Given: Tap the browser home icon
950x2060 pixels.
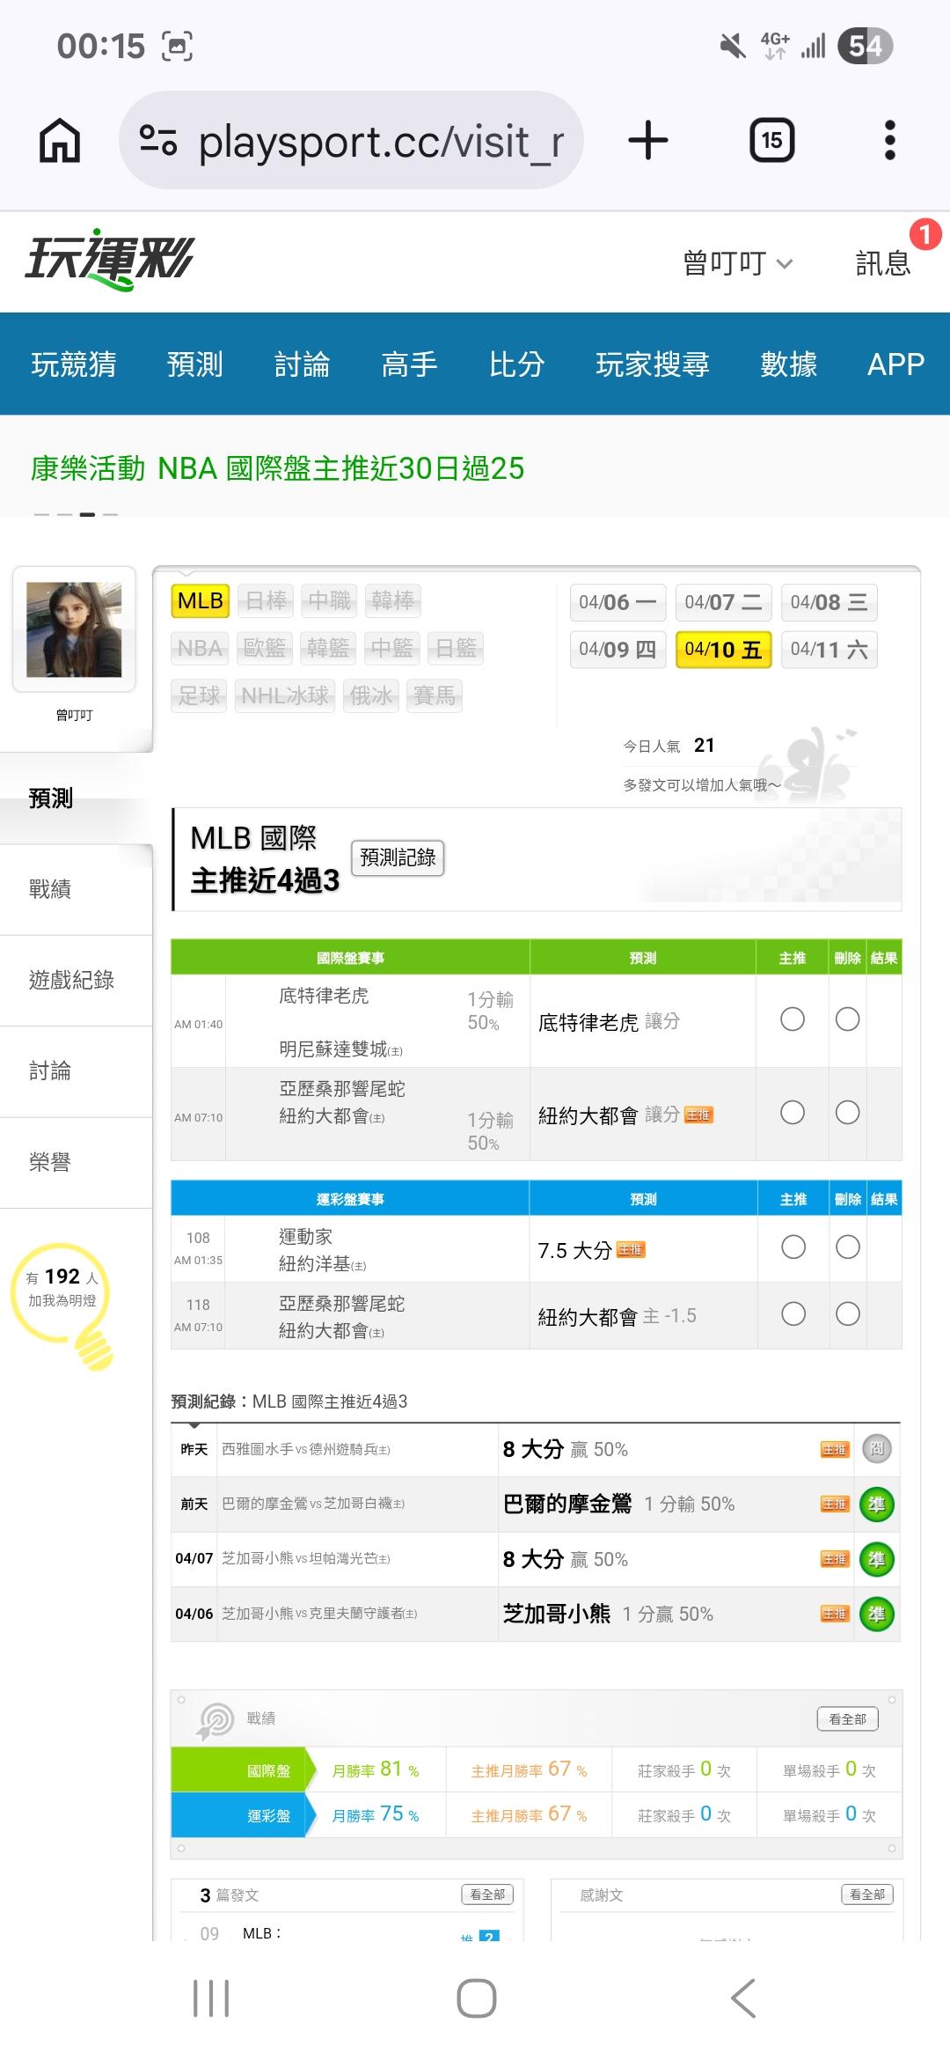Looking at the screenshot, I should coord(60,141).
